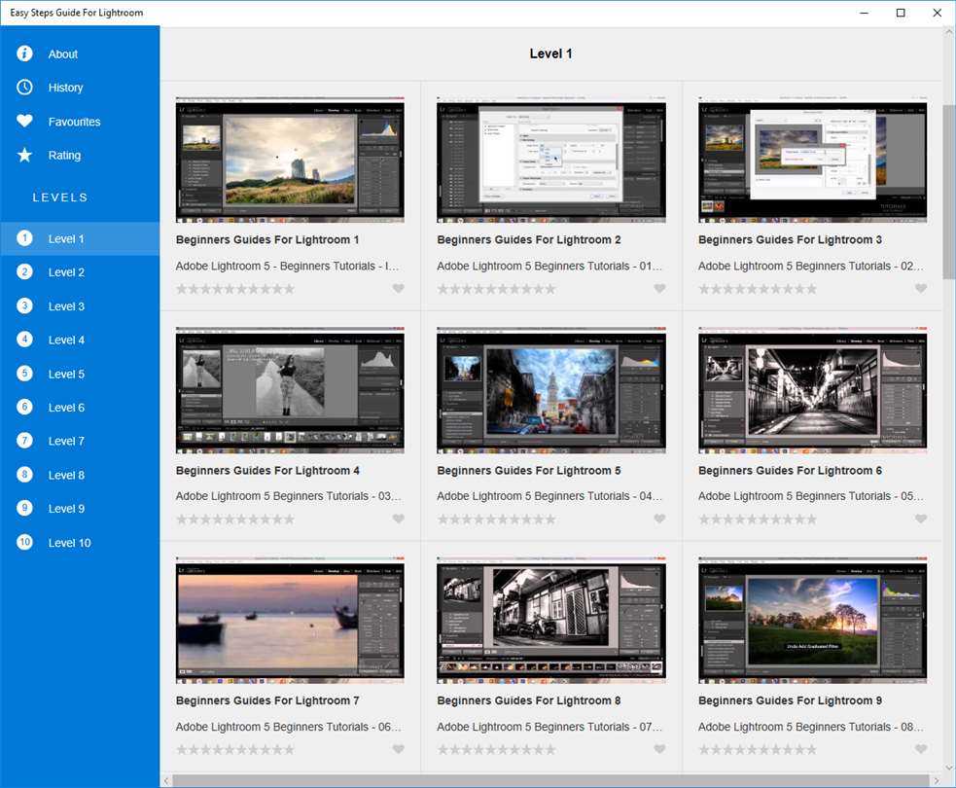
Task: Select Level 3 in the sidebar
Action: tap(66, 306)
